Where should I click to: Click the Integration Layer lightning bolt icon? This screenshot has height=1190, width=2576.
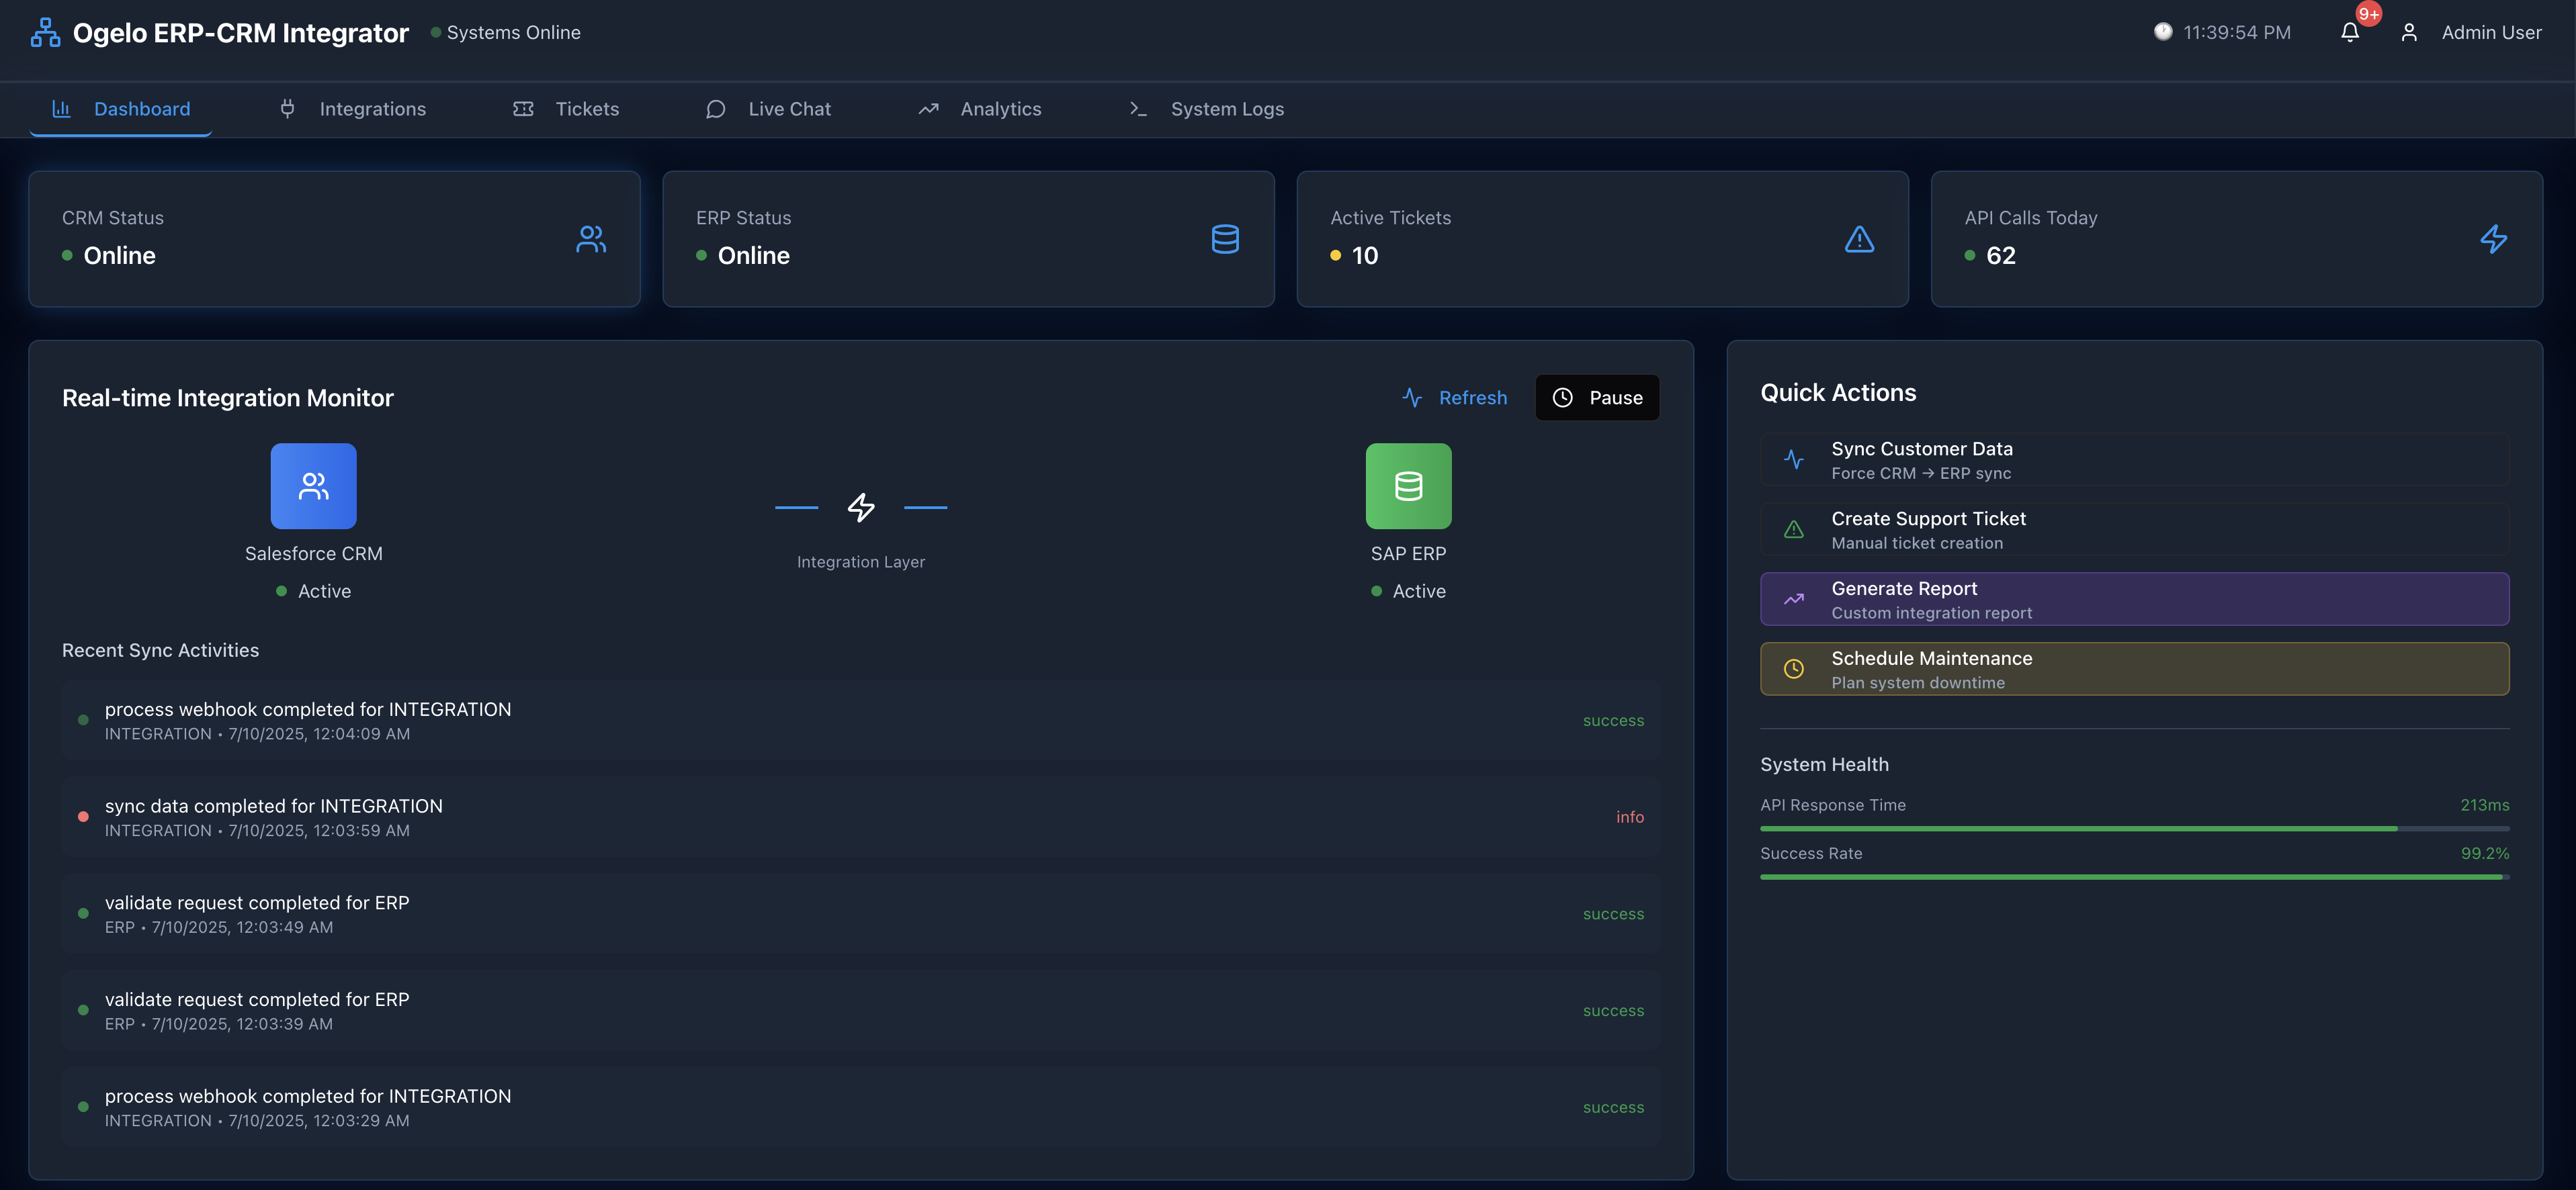pos(860,508)
